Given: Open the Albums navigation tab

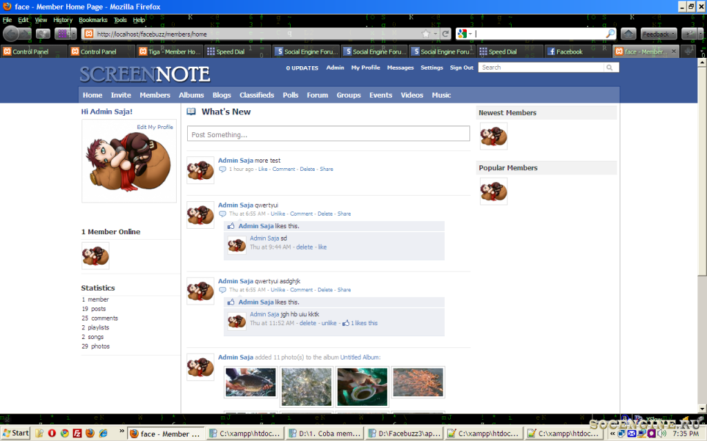Looking at the screenshot, I should 191,95.
